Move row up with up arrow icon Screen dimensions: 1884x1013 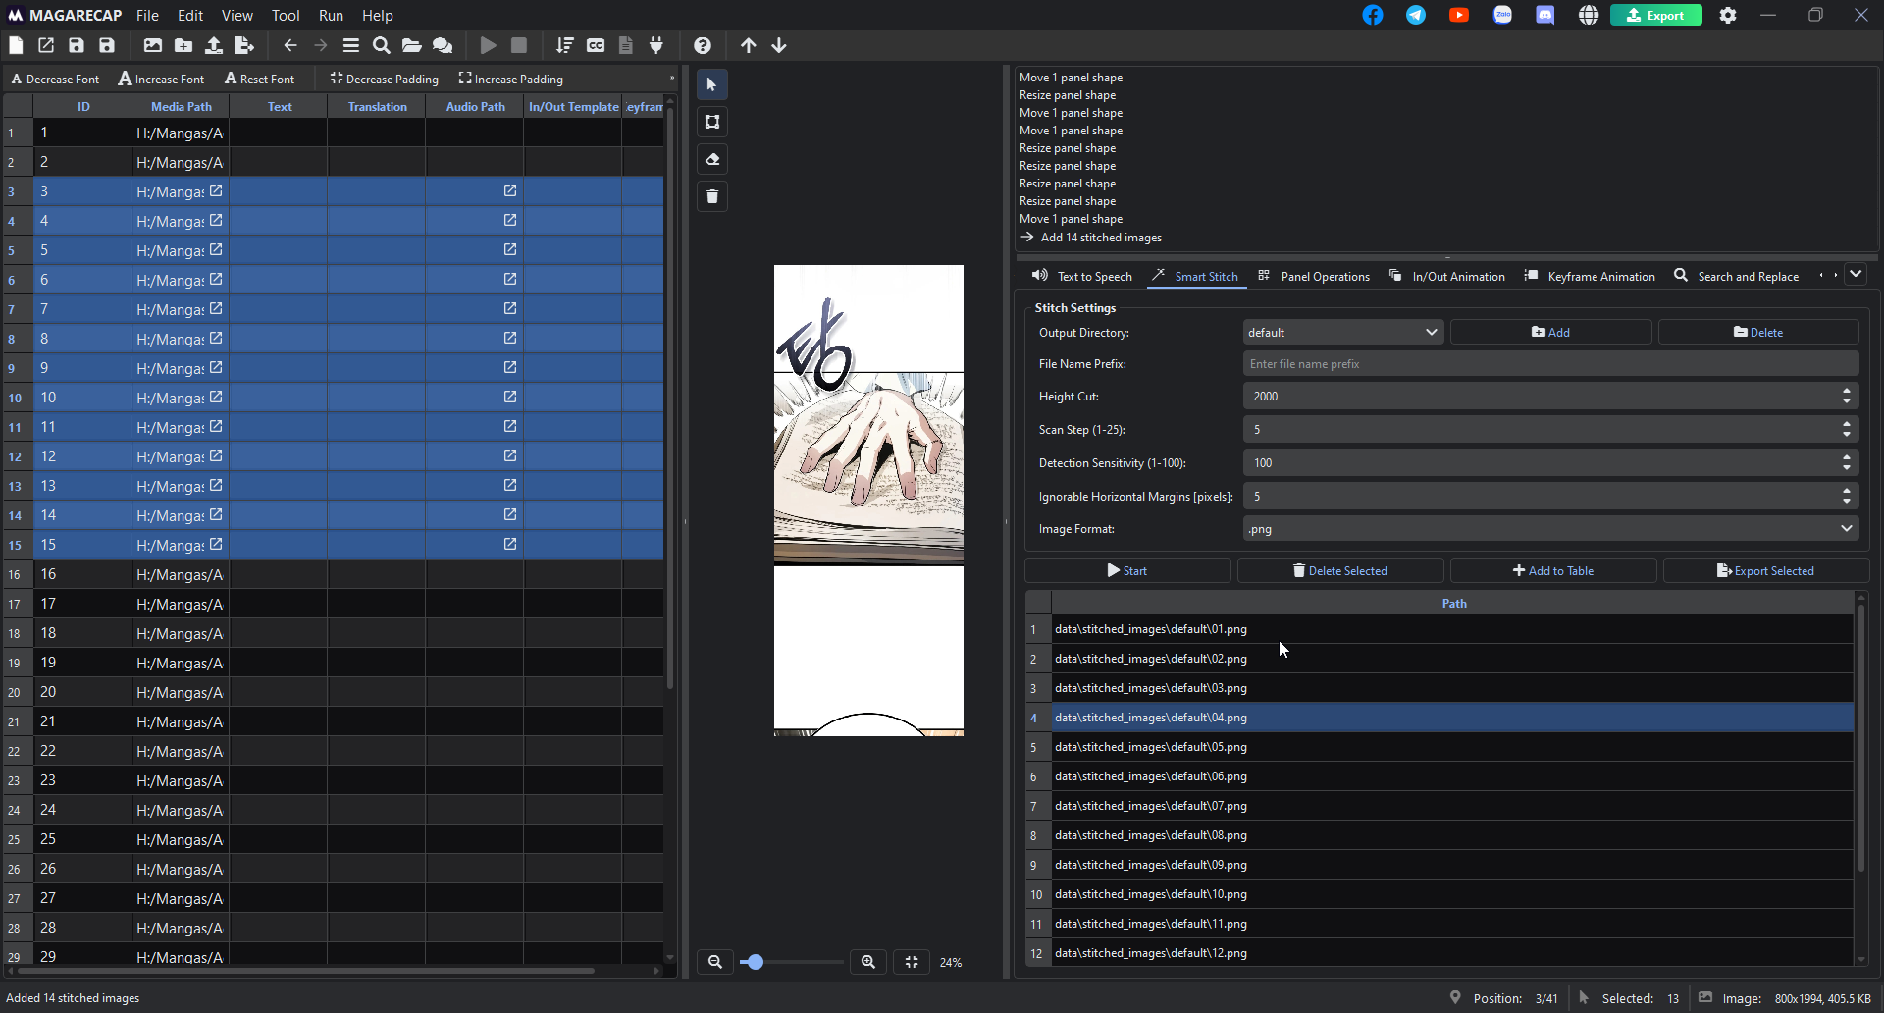point(749,45)
